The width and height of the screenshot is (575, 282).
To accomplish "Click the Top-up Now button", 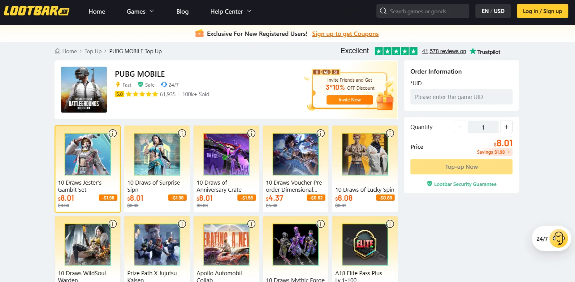I will (x=461, y=166).
